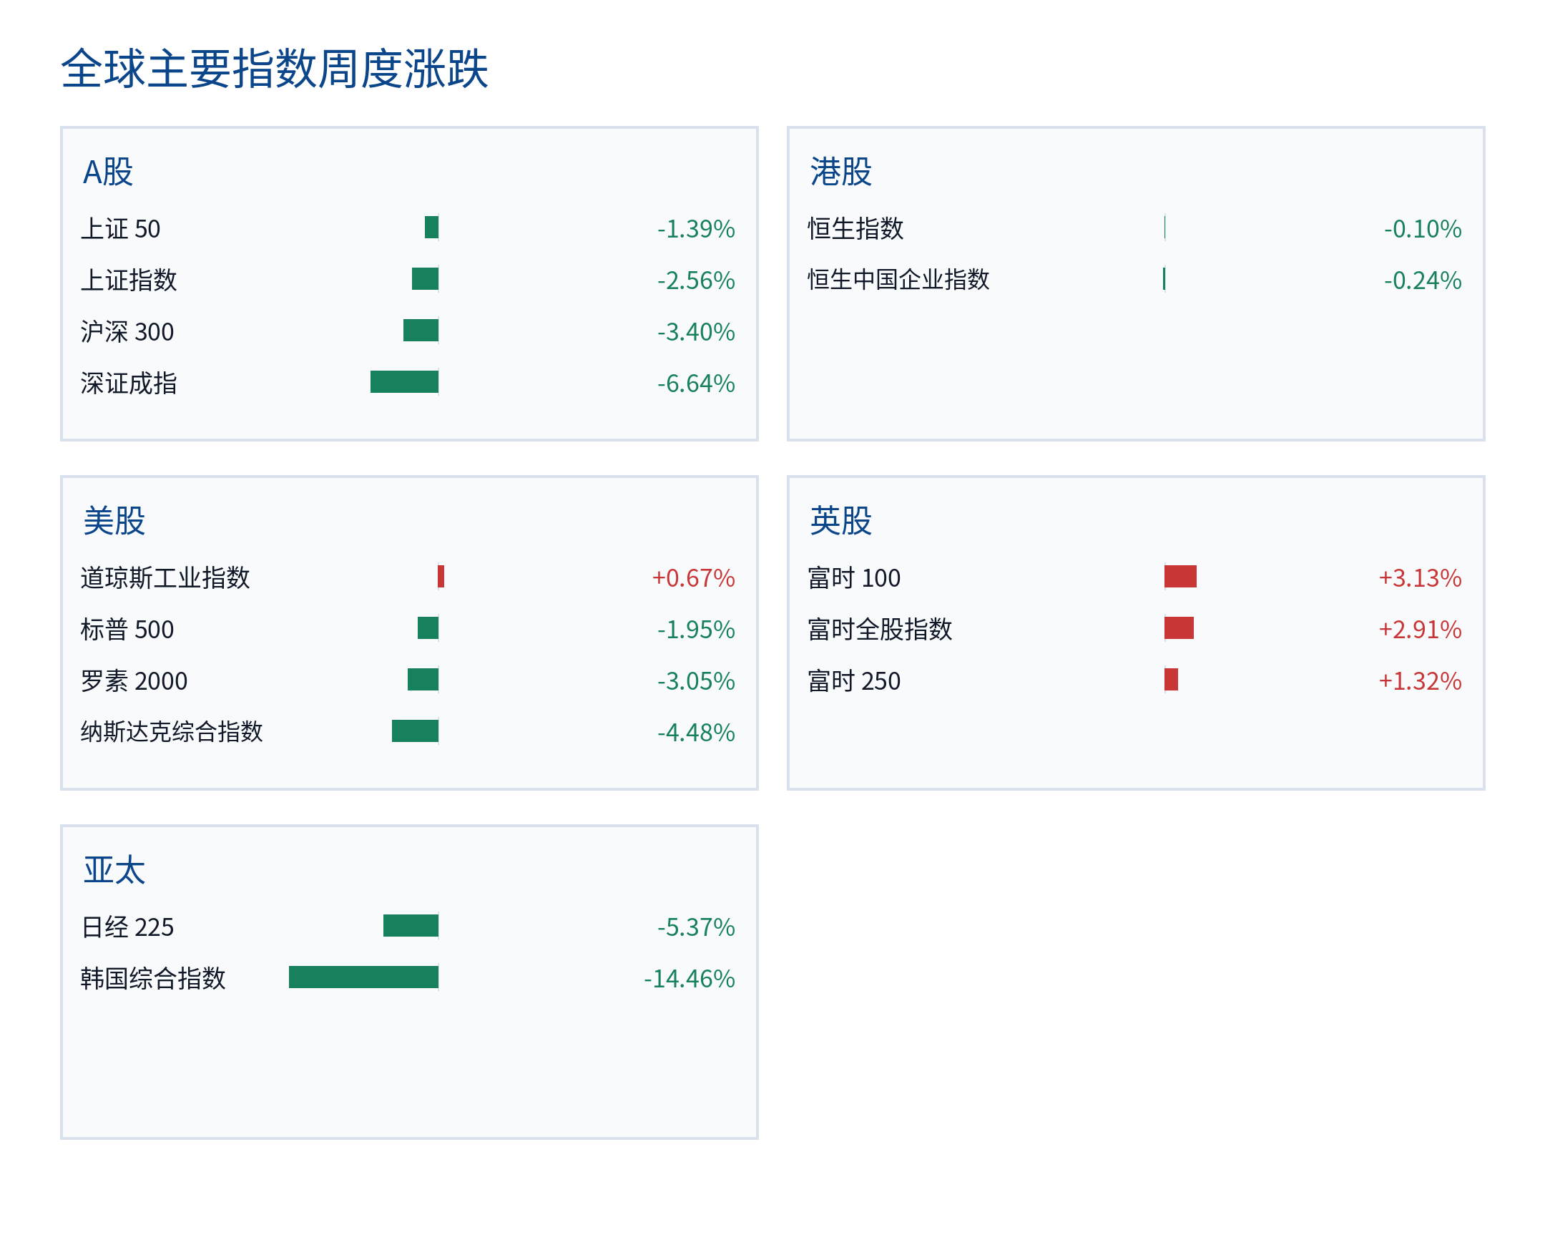Click the -0.10% value
Image resolution: width=1545 pixels, height=1245 pixels.
point(1423,229)
